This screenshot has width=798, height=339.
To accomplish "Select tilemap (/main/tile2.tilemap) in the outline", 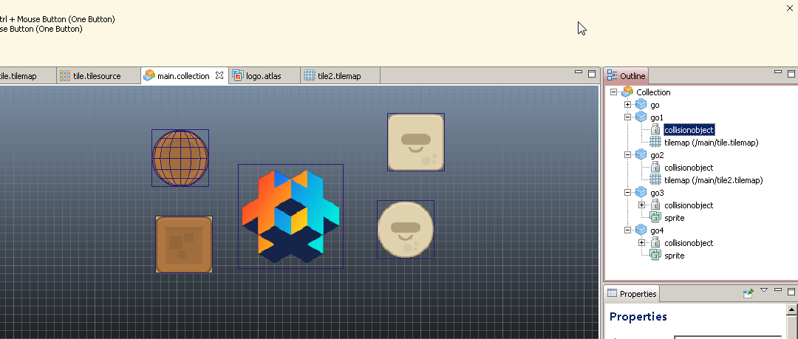I will tap(714, 180).
